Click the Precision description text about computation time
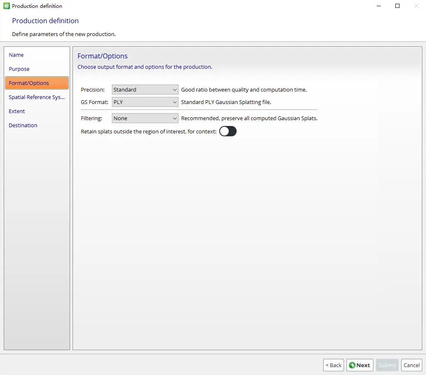Image resolution: width=426 pixels, height=375 pixels. [x=244, y=90]
